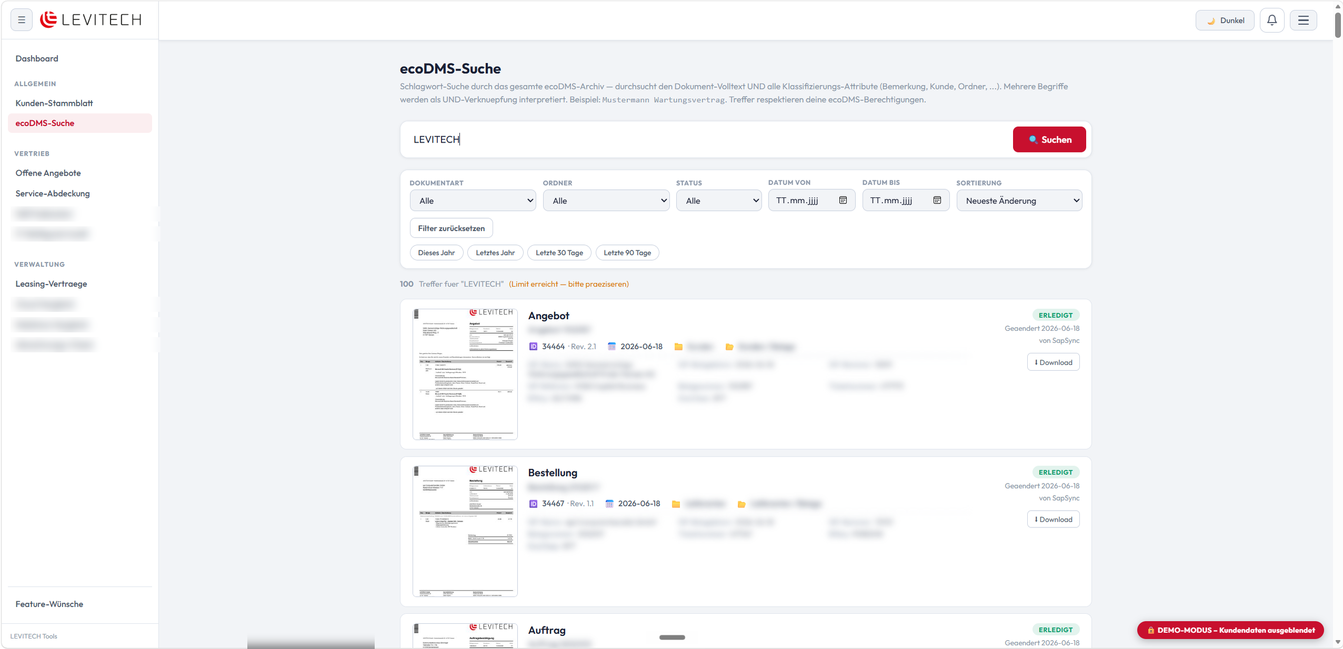Open Kunden-Stammblatt in sidebar
Image resolution: width=1343 pixels, height=649 pixels.
(x=54, y=103)
